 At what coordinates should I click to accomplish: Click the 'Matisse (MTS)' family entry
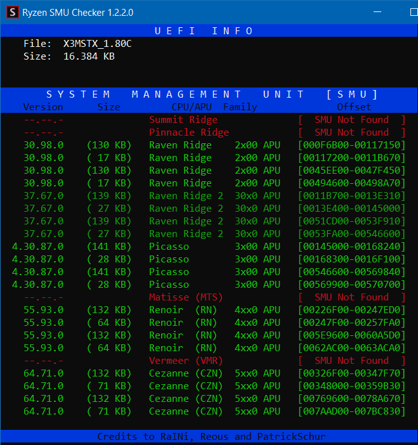coord(186,297)
